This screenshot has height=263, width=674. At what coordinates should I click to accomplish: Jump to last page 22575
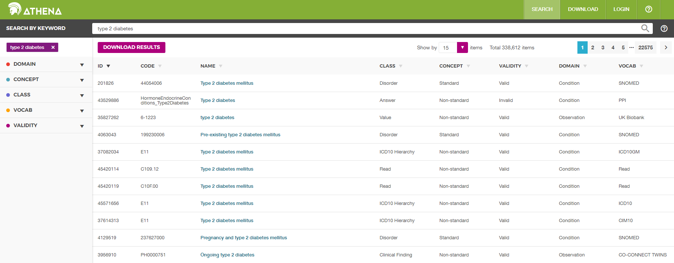pyautogui.click(x=645, y=47)
